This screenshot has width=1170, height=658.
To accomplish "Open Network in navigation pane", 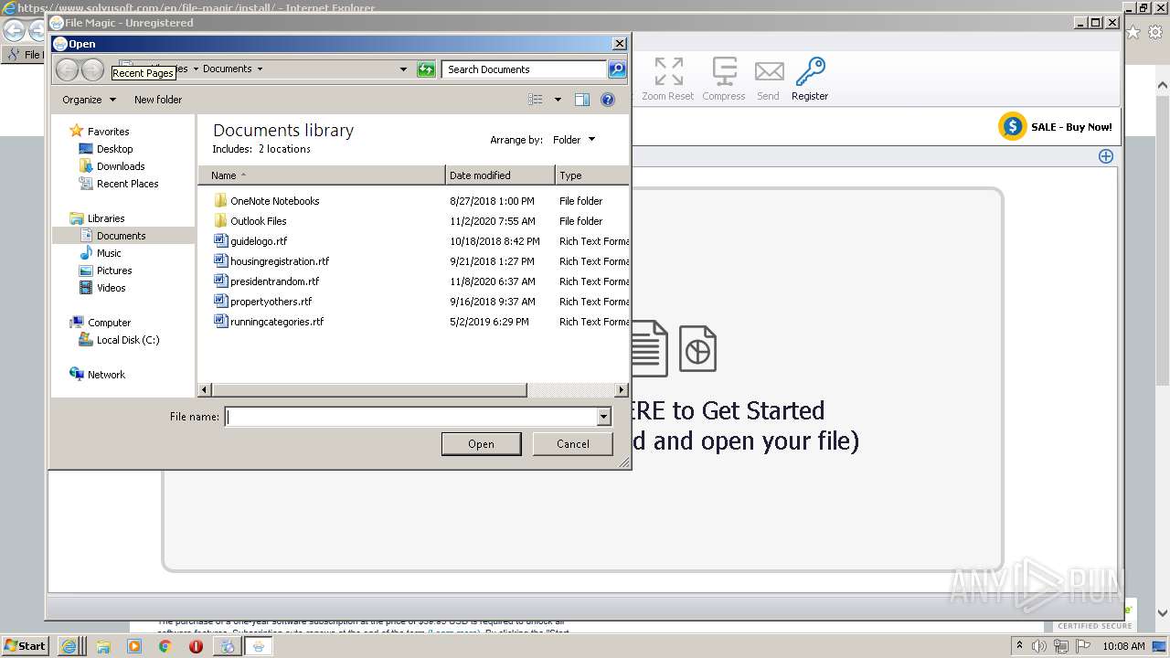I will (98, 375).
